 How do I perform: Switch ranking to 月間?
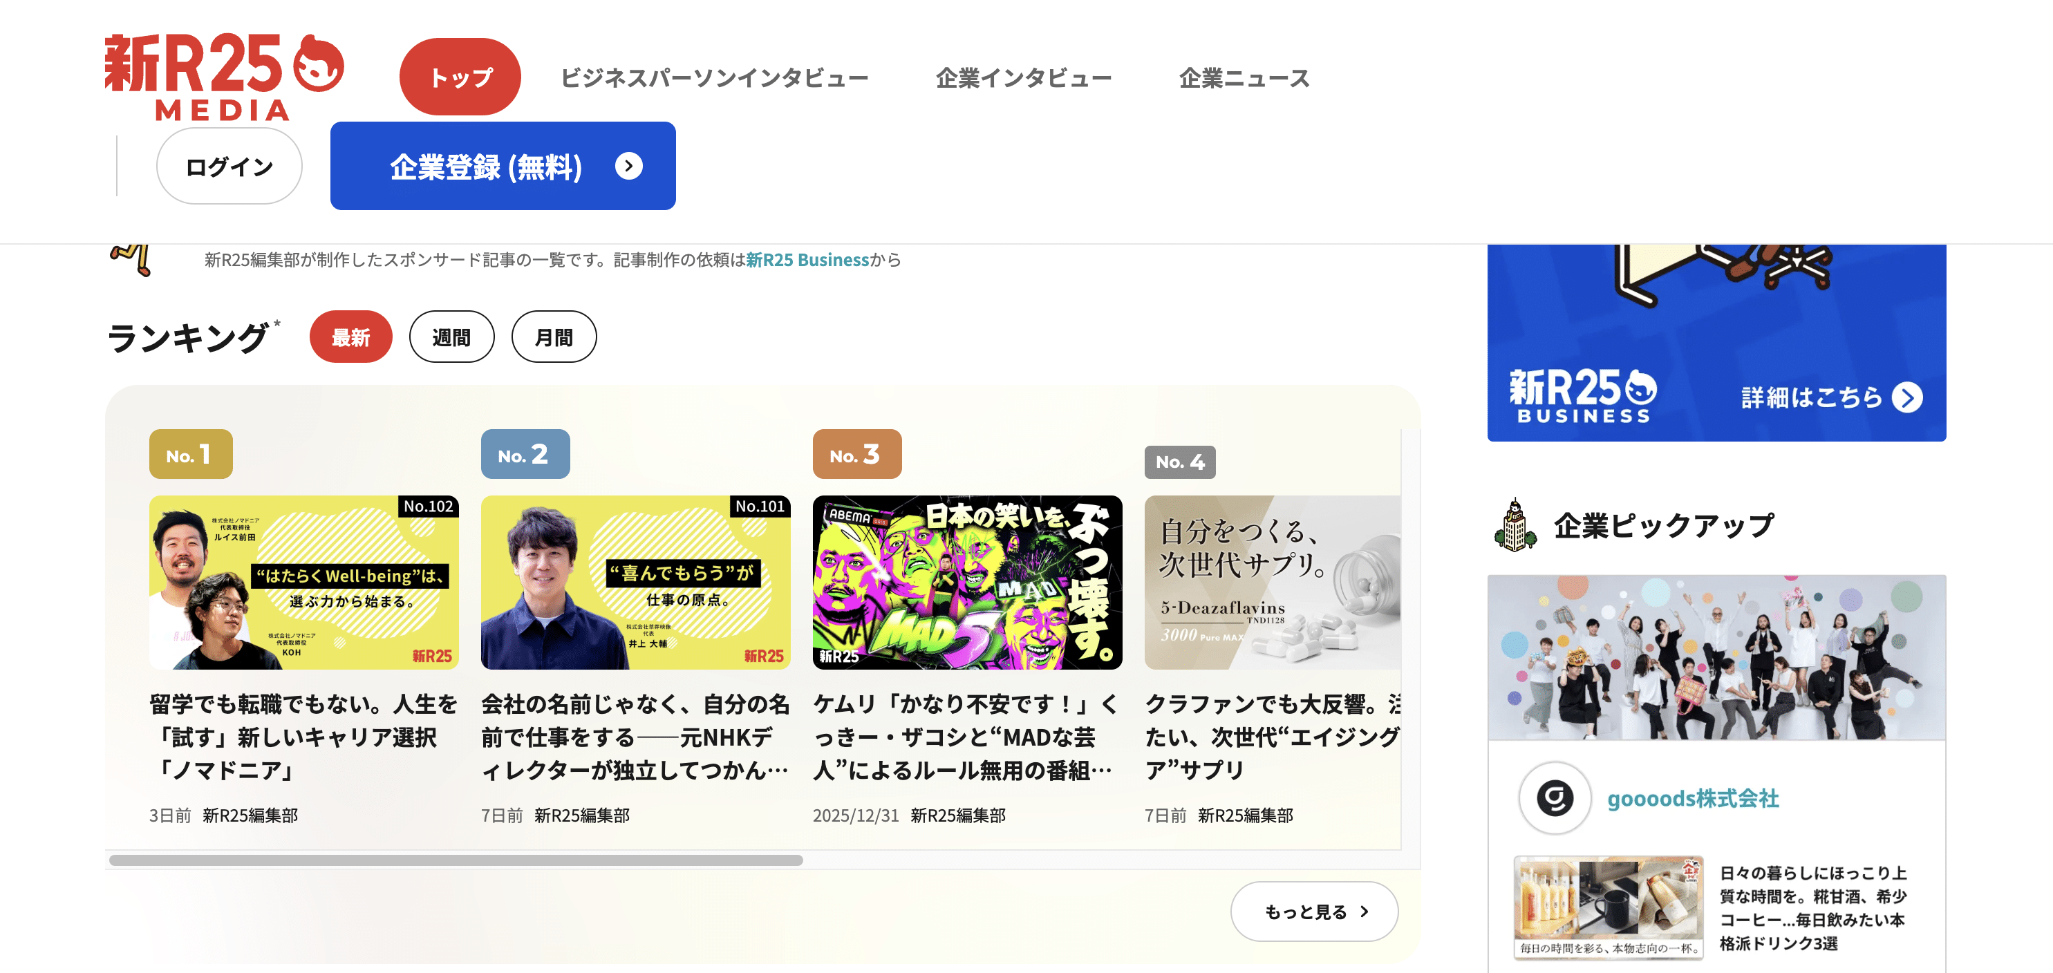point(553,337)
